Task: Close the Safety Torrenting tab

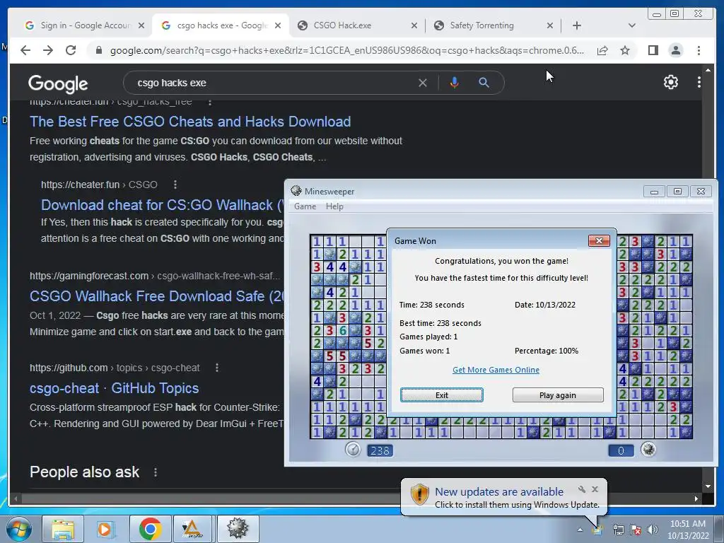Action: tap(550, 25)
